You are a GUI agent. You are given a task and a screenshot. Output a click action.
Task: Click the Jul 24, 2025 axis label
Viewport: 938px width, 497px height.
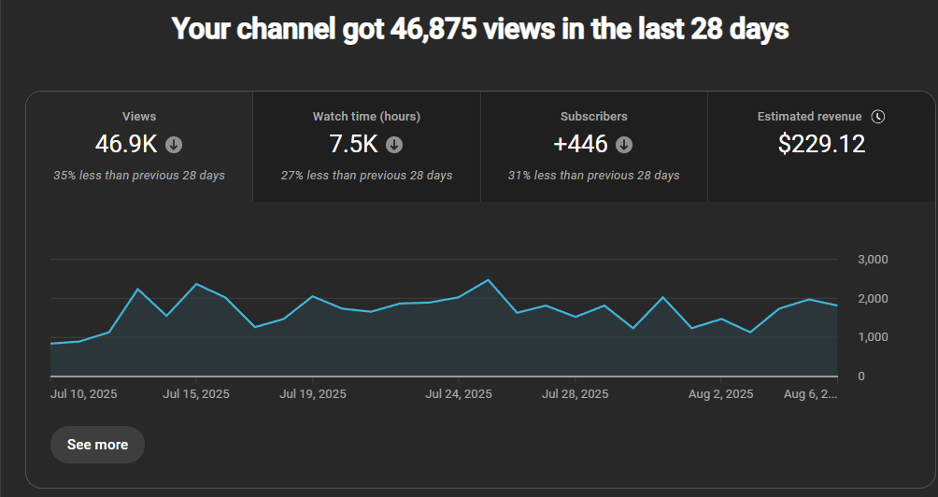458,394
